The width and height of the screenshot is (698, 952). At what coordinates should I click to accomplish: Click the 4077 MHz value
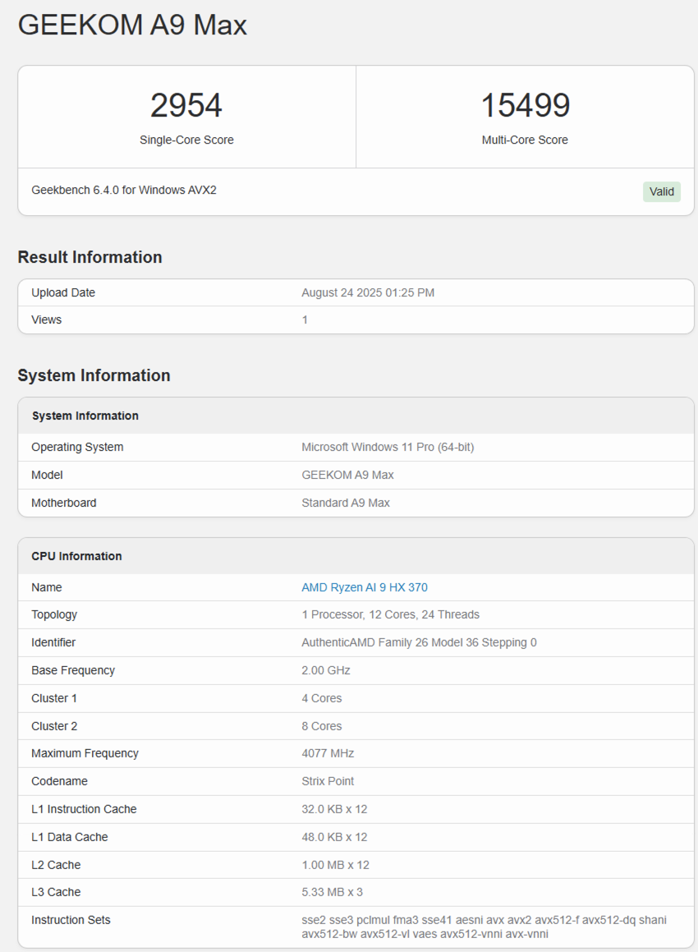click(328, 753)
